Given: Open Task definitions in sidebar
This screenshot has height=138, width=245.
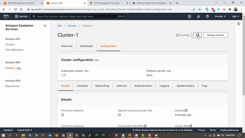Looking at the screenshot, I should (14, 50).
